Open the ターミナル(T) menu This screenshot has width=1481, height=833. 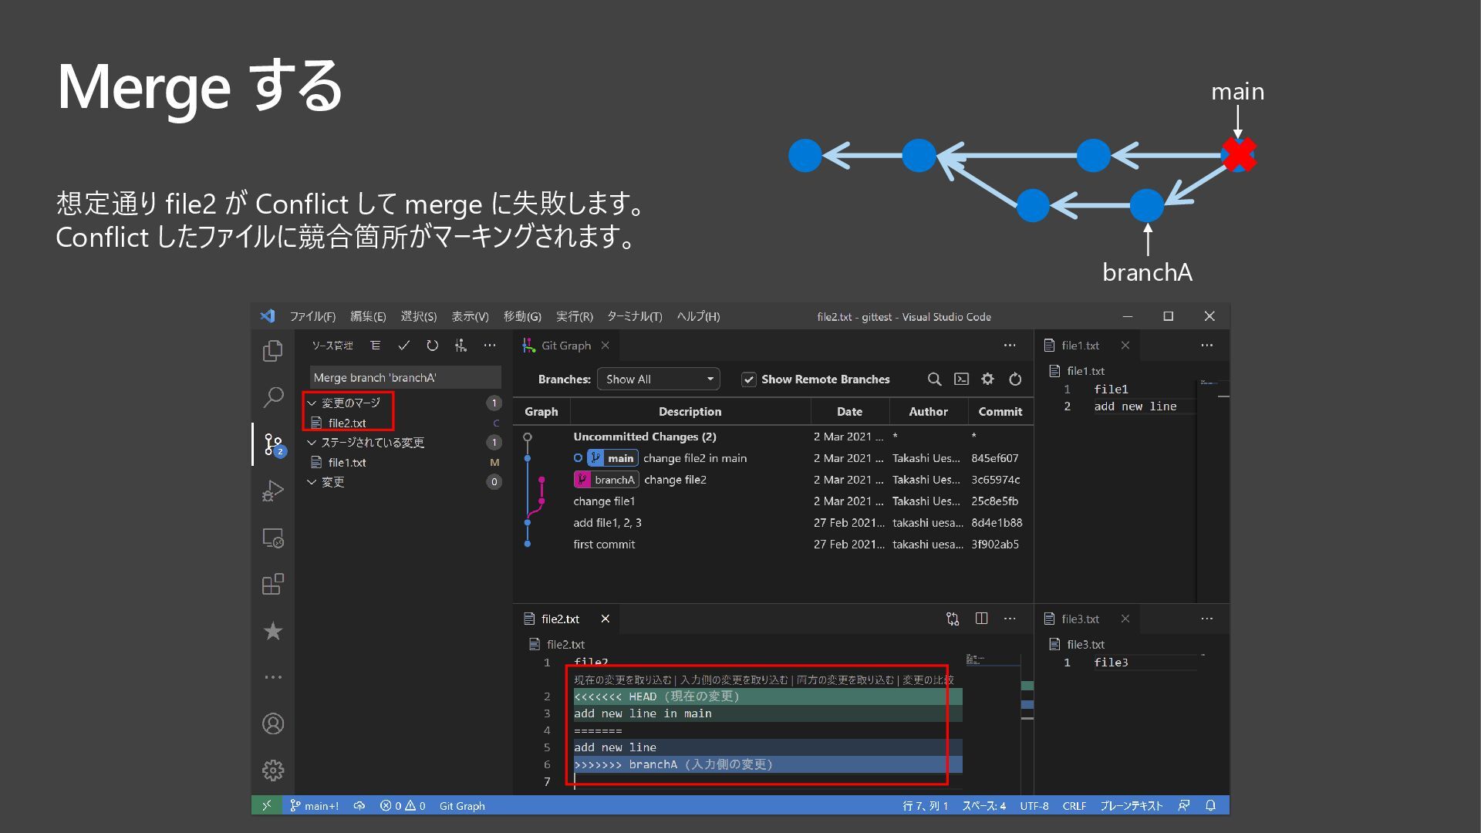coord(634,316)
